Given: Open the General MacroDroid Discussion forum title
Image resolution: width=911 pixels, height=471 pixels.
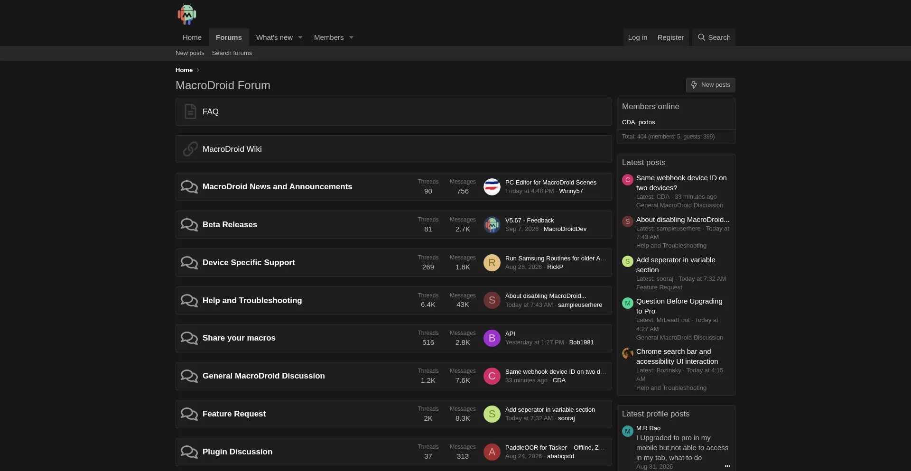Looking at the screenshot, I should [x=264, y=376].
